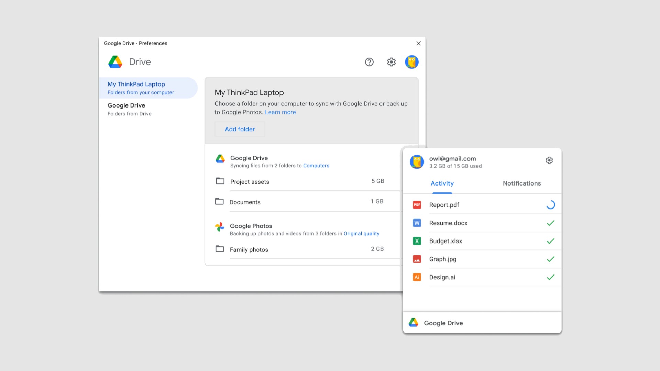Click syncing spinner for Report.pdf
Viewport: 660px width, 371px height.
[551, 205]
